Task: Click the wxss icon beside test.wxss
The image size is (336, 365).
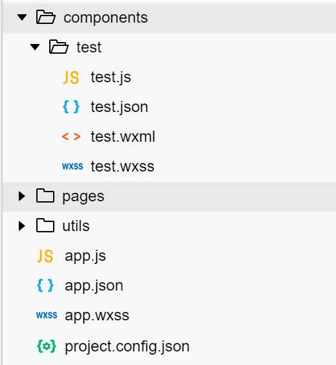Action: click(x=73, y=166)
